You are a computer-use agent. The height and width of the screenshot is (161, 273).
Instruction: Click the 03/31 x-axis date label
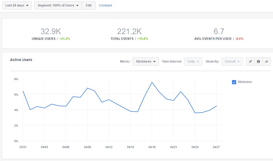pos(23,147)
